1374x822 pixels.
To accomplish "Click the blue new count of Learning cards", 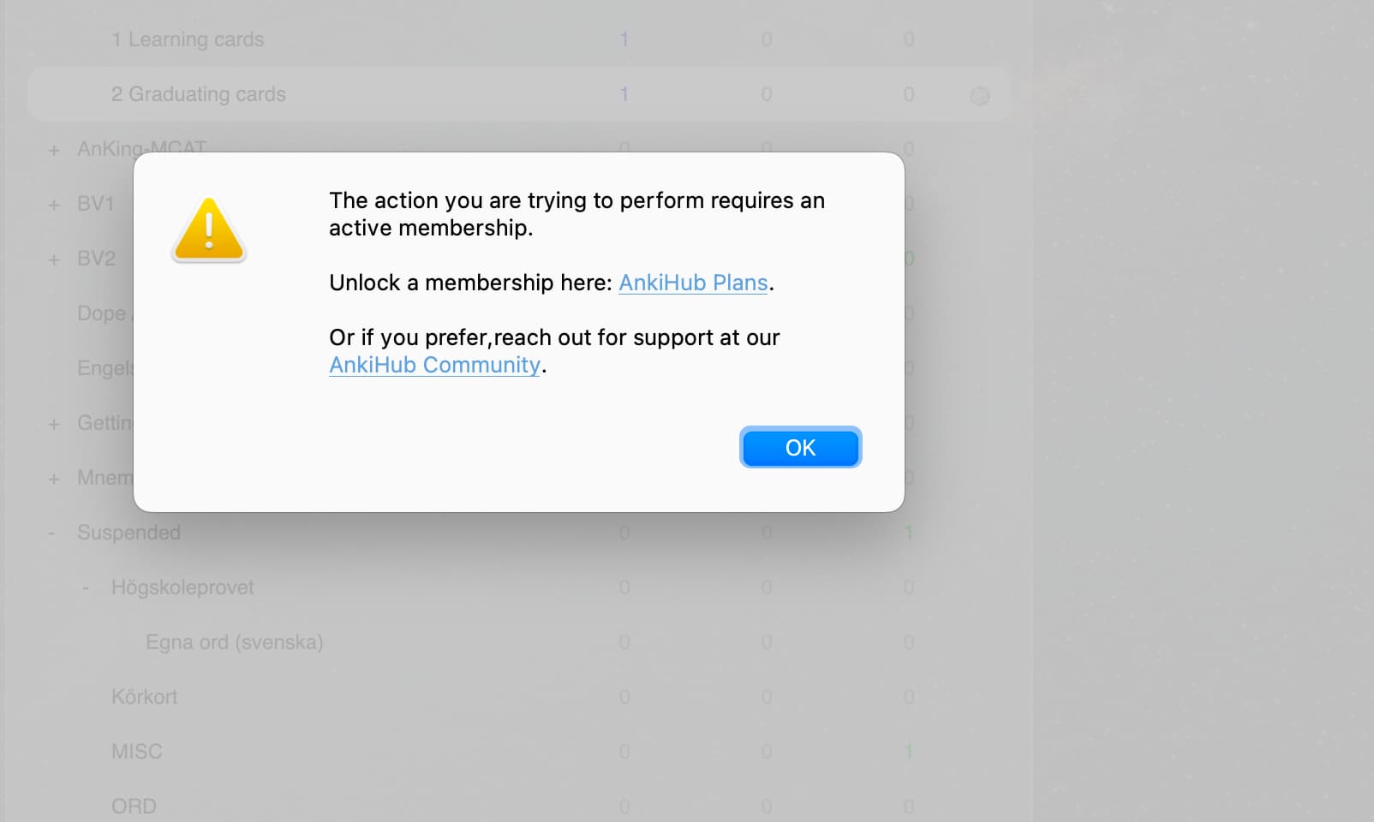I will (624, 39).
